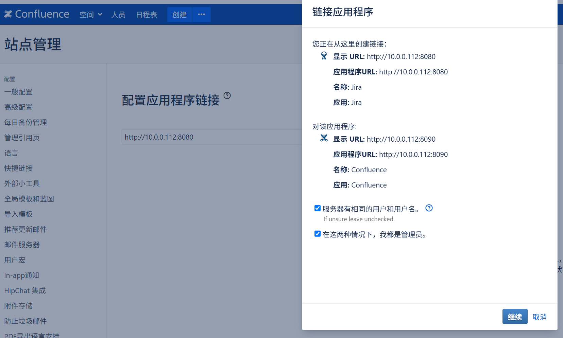Toggle 在这两种情况下，我都是管理员 checkbox
The image size is (563, 338).
click(318, 234)
